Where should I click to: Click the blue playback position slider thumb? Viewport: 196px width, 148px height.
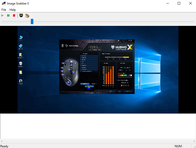point(32,21)
